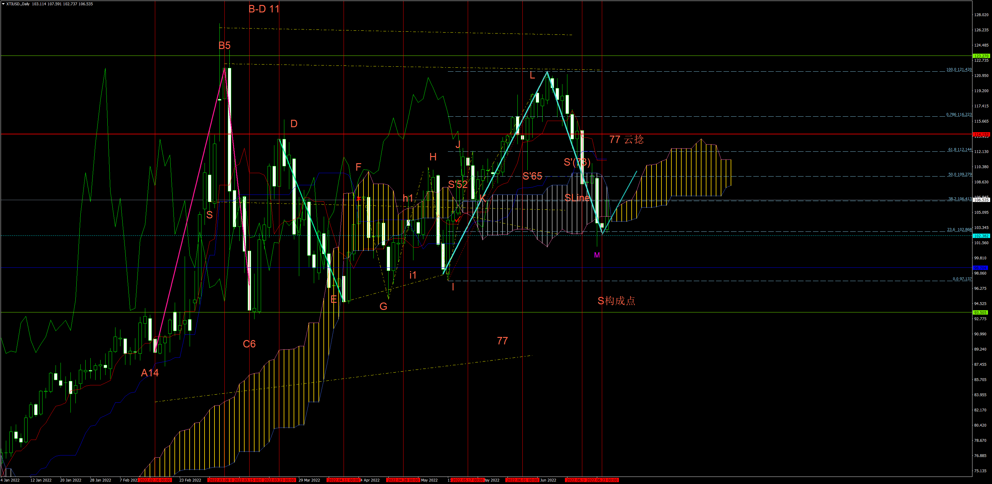Click the 2022.04.28 00:00 date marker
The width and height of the screenshot is (992, 484).
point(403,480)
